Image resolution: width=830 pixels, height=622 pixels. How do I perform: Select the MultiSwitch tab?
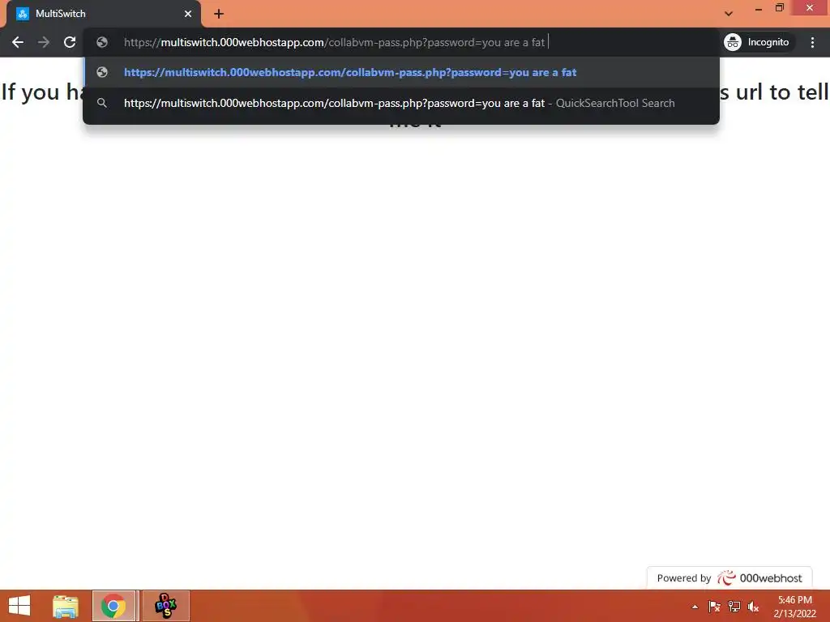click(x=105, y=14)
